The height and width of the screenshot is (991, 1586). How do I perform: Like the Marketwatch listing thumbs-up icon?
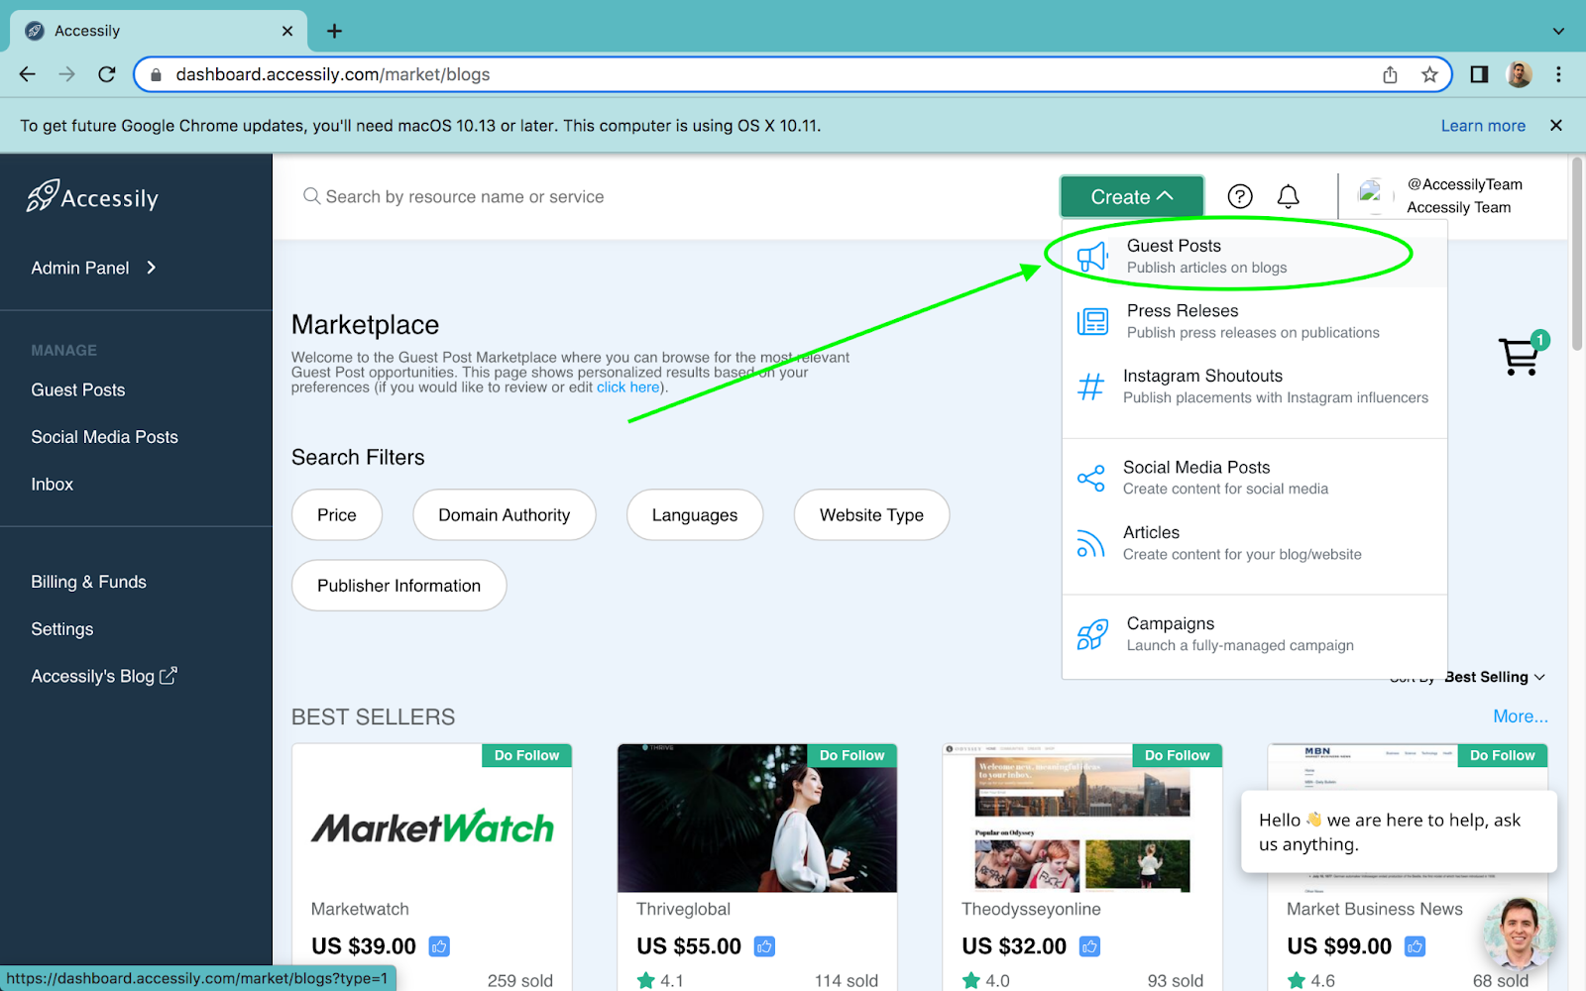pos(439,946)
